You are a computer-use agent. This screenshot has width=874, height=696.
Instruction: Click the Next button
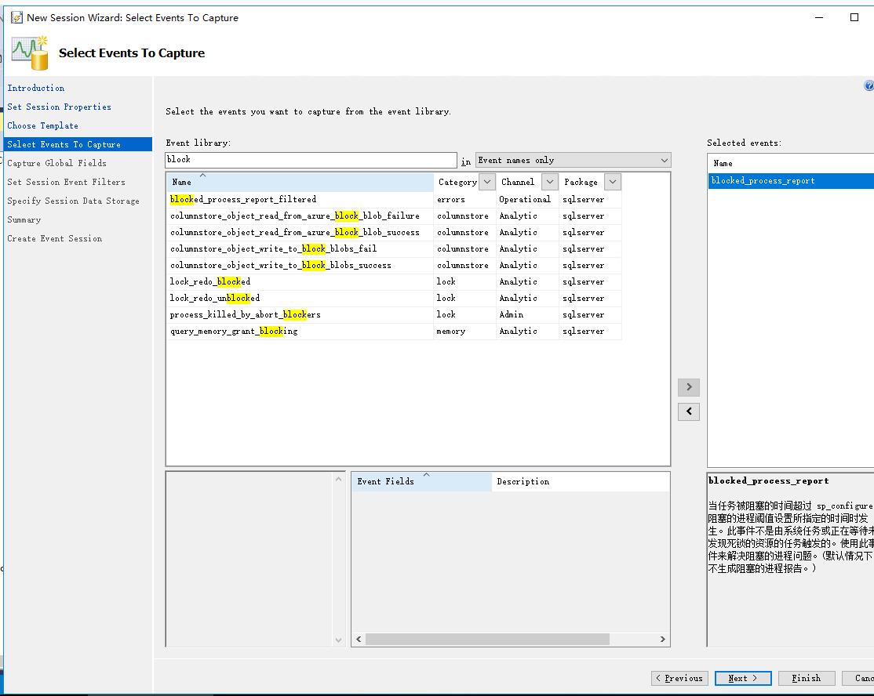point(743,678)
